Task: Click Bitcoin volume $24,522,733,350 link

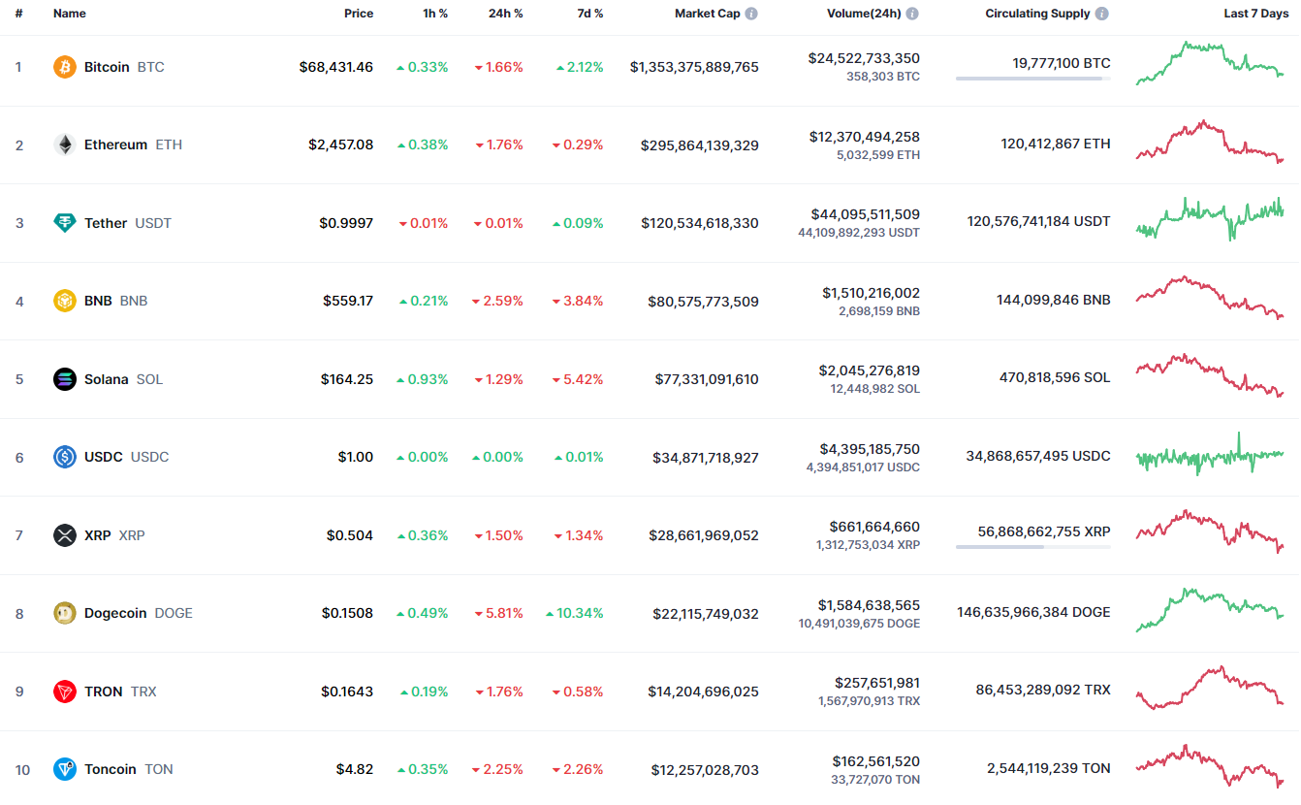Action: tap(864, 58)
